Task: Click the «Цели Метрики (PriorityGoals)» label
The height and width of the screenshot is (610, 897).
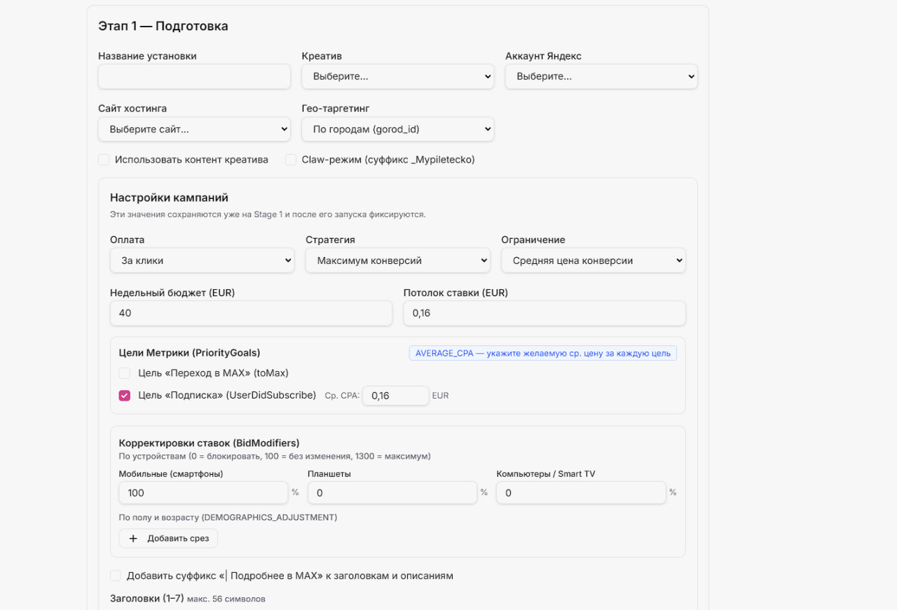Action: (189, 353)
